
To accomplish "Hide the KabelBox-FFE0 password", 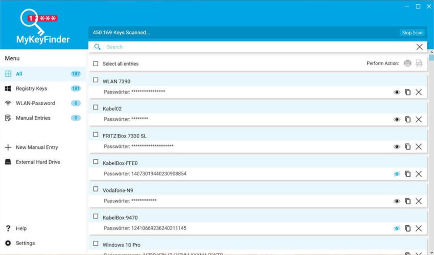I will [397, 174].
